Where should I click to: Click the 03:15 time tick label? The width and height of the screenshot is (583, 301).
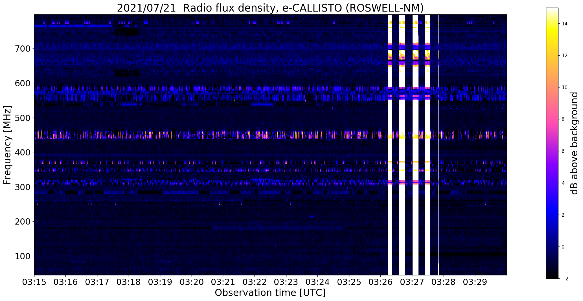34,282
